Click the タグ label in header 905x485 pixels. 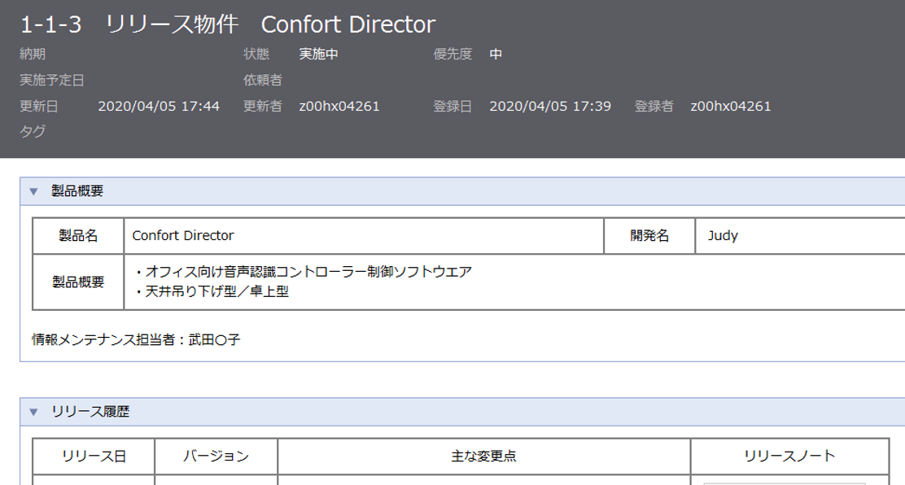33,131
